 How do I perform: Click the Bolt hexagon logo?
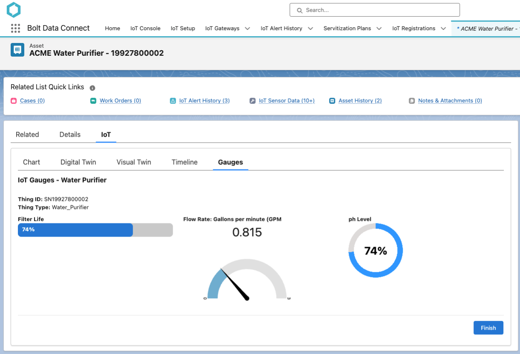(14, 9)
